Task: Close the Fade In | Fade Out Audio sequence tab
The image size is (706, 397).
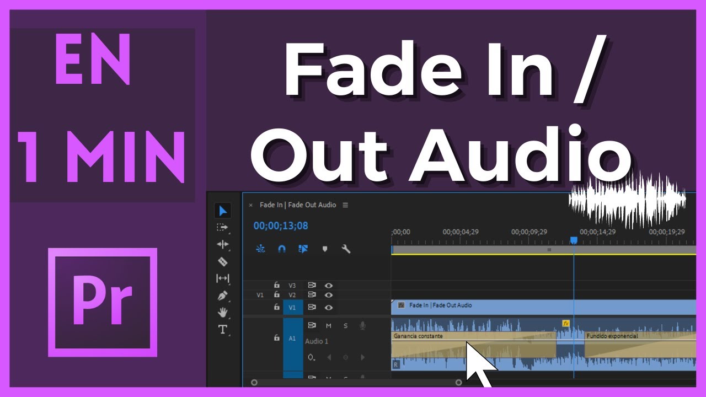Action: click(250, 205)
